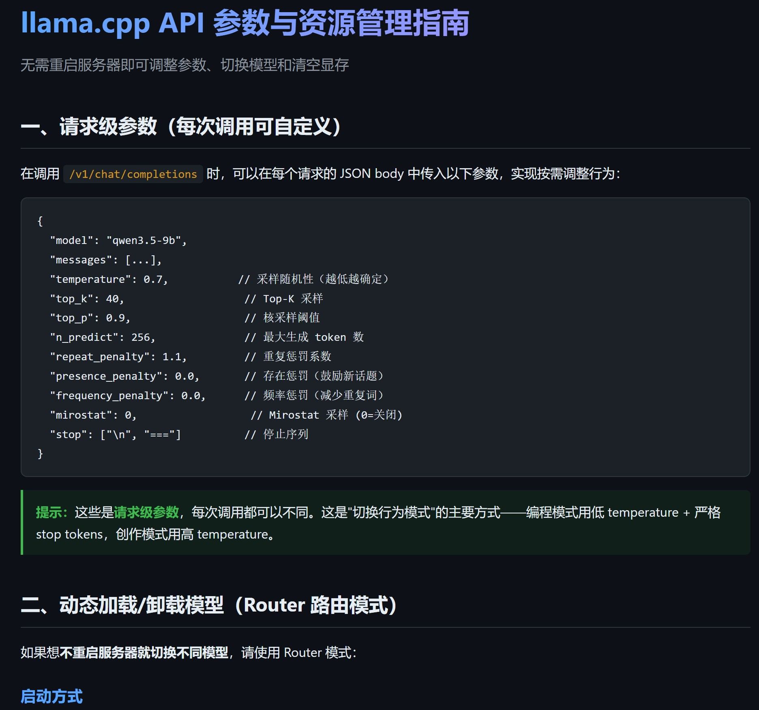Click the comment "// 核采样阈值"
The width and height of the screenshot is (759, 710).
pyautogui.click(x=282, y=318)
